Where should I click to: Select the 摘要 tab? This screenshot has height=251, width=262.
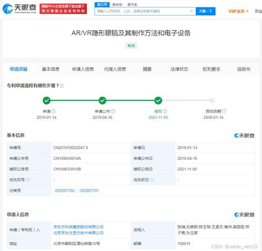(147, 69)
